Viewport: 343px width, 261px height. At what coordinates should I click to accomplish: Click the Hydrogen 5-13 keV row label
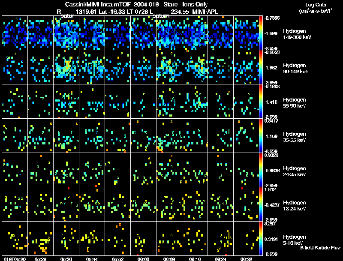pos(294,240)
